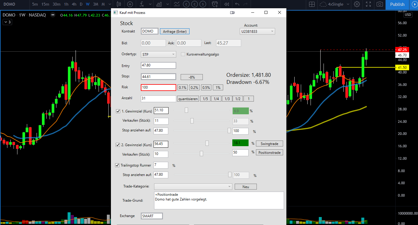Open the Trade-Kategorie dropdown
Screen dimensions: 418x225
pyautogui.click(x=193, y=187)
